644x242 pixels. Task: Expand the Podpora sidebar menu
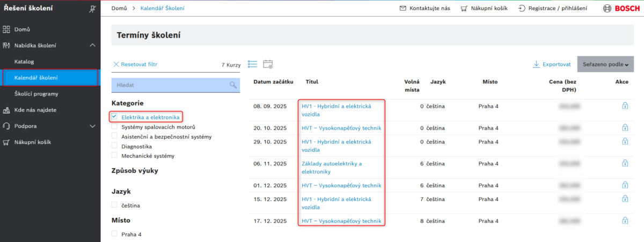(92, 126)
